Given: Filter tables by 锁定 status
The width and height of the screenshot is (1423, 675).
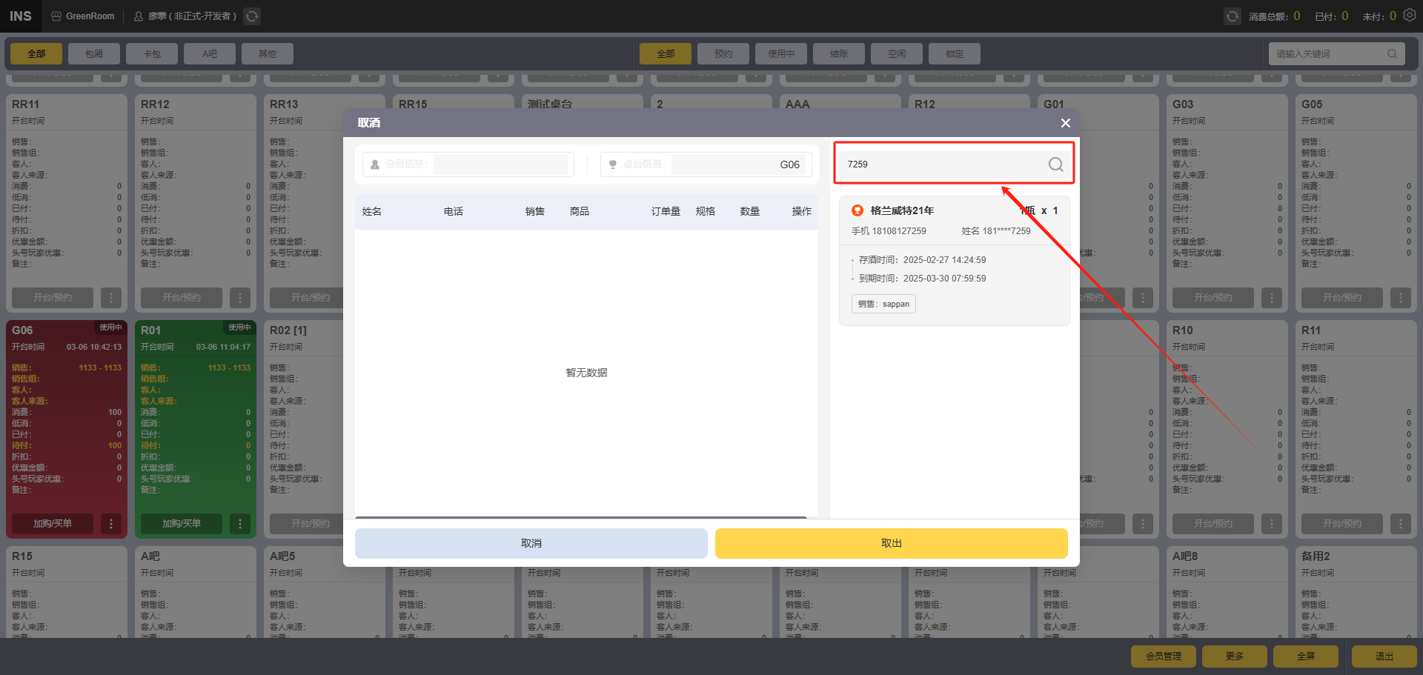Looking at the screenshot, I should (x=955, y=53).
